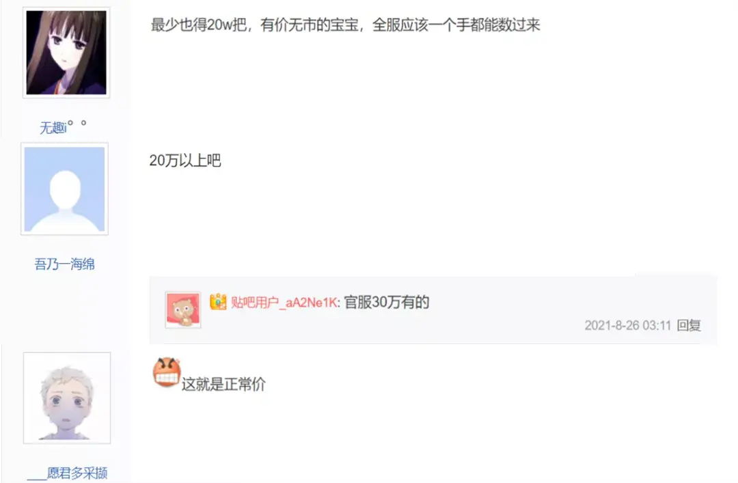738x483 pixels.
Task: Open the 贴吧用户_aA2Ne1K username link
Action: pyautogui.click(x=284, y=302)
